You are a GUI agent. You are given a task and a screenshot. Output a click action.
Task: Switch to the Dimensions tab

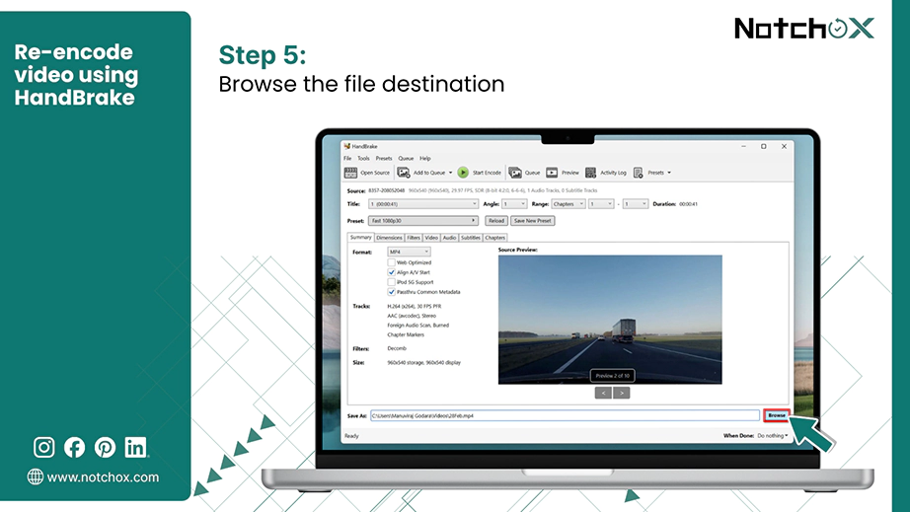coord(389,238)
